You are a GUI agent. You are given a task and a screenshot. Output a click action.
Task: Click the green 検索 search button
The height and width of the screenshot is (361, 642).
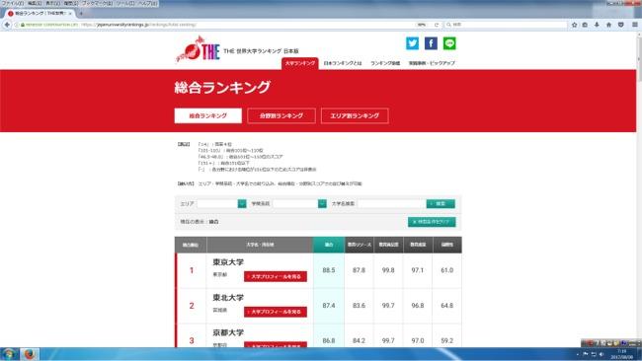[x=441, y=203]
